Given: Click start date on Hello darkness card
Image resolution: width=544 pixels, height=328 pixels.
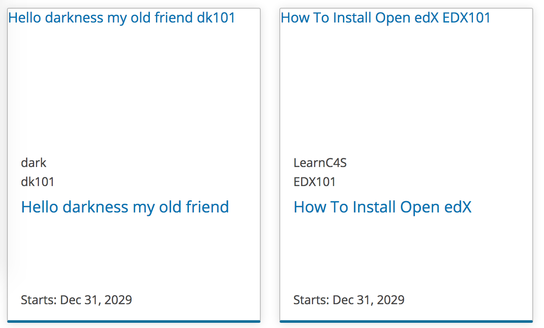Looking at the screenshot, I should [76, 300].
